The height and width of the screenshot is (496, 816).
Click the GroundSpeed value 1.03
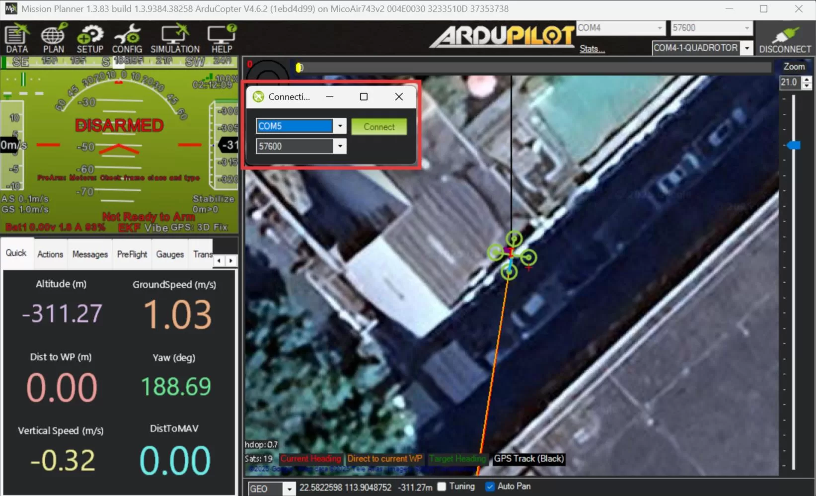pyautogui.click(x=177, y=315)
